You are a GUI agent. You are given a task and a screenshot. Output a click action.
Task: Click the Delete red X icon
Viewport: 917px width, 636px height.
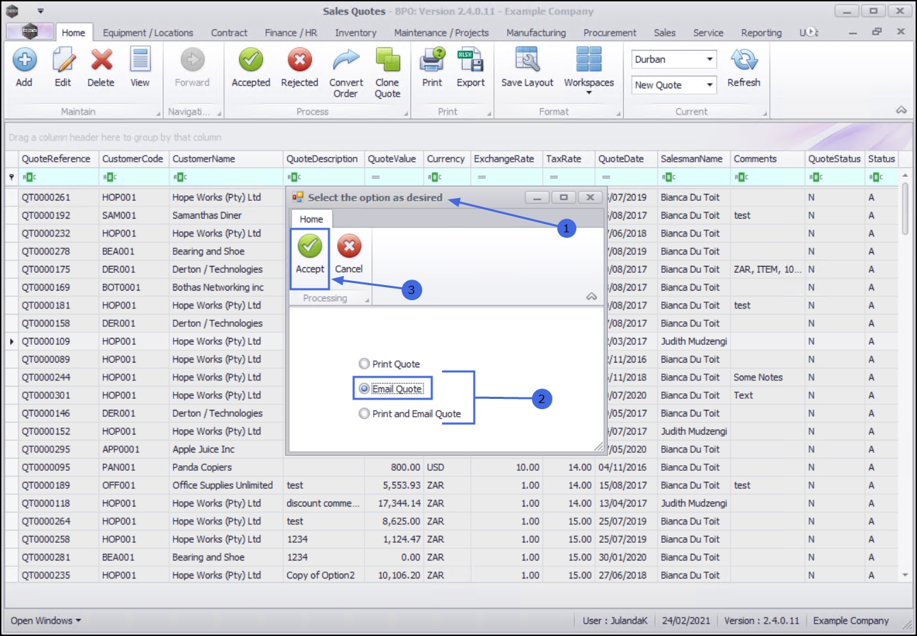(x=101, y=60)
